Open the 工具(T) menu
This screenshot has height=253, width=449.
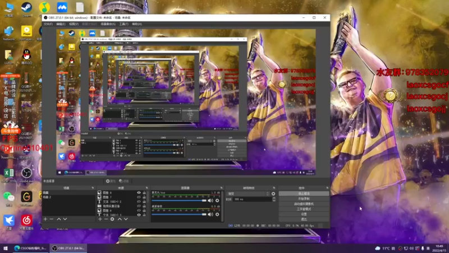(x=123, y=24)
